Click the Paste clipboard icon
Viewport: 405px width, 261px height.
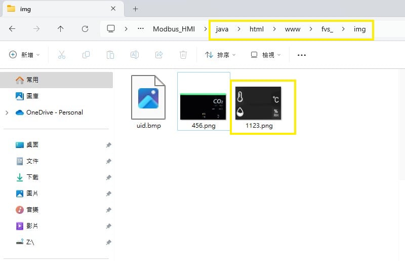pos(110,55)
